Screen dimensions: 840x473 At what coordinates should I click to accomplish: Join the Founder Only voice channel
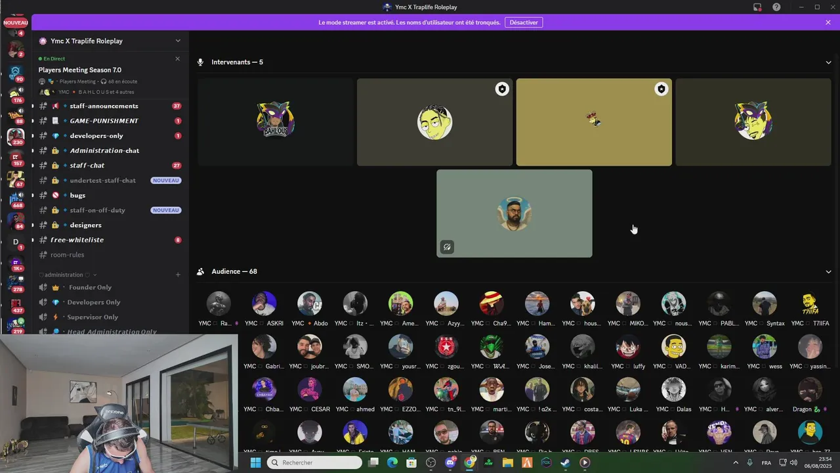coord(110,287)
